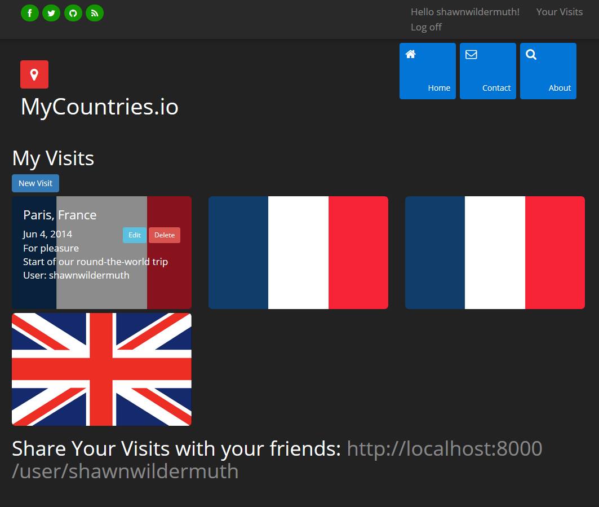Click 'Start of our round-the-world trip' text
Viewport: 599px width, 507px height.
95,262
